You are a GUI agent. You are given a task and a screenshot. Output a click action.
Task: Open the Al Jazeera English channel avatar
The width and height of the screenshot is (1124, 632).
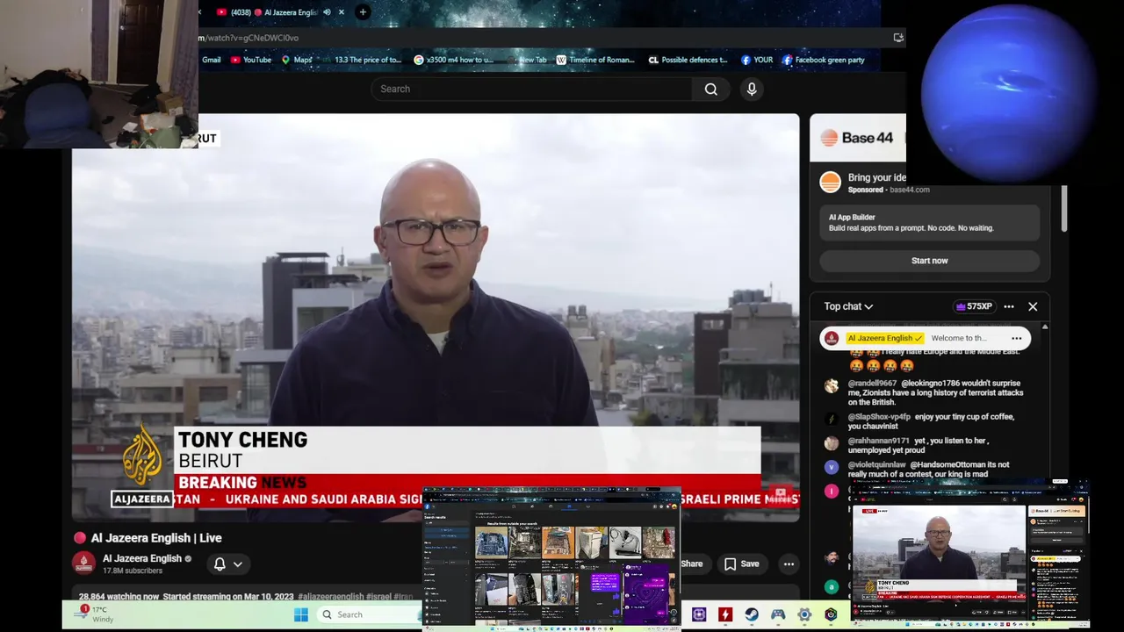coord(83,564)
